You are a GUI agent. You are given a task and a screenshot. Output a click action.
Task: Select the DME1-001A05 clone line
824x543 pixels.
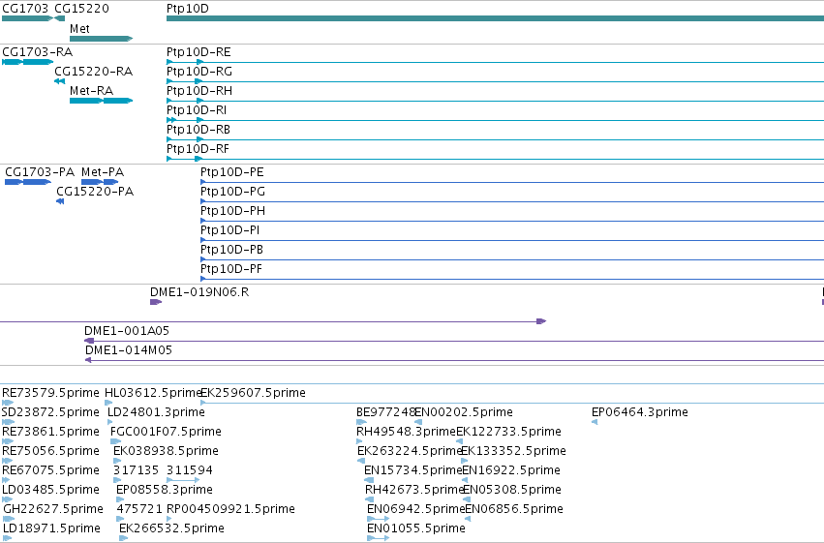tap(454, 341)
